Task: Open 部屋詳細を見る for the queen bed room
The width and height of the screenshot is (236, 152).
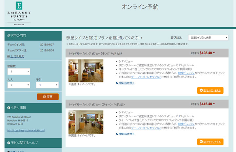Action: point(125,134)
